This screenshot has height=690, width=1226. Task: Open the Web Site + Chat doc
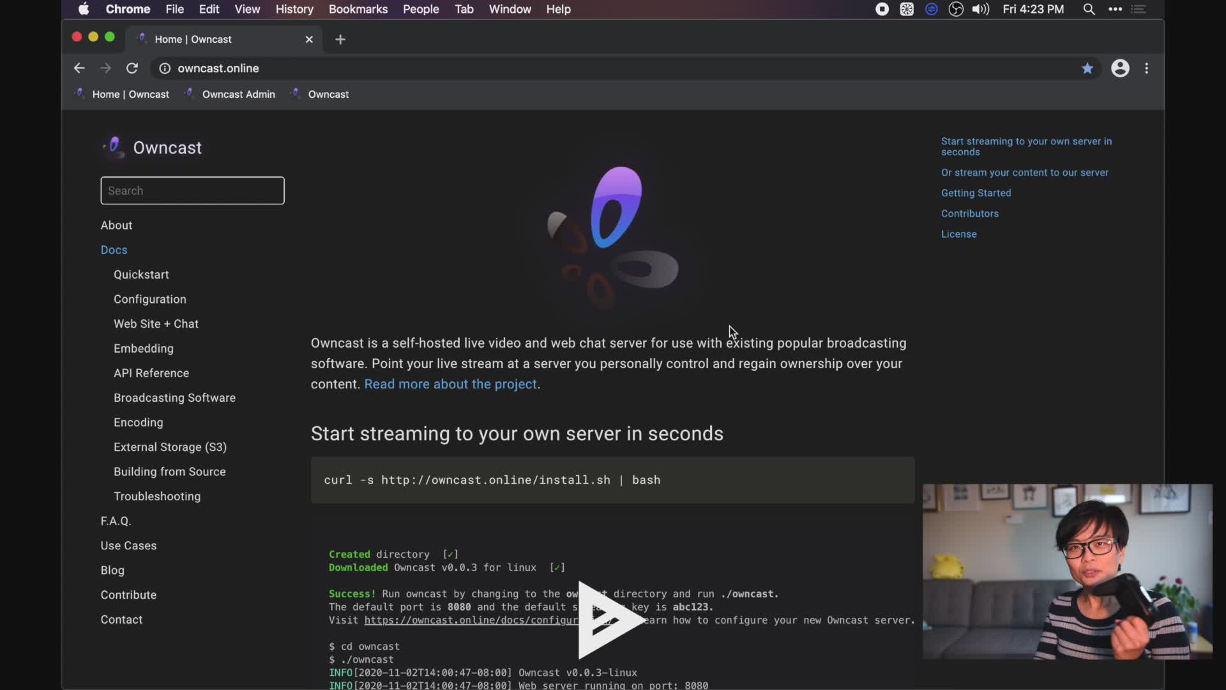(x=156, y=324)
